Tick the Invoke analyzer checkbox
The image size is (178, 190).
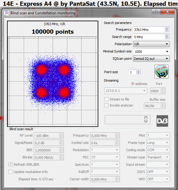click(x=106, y=105)
